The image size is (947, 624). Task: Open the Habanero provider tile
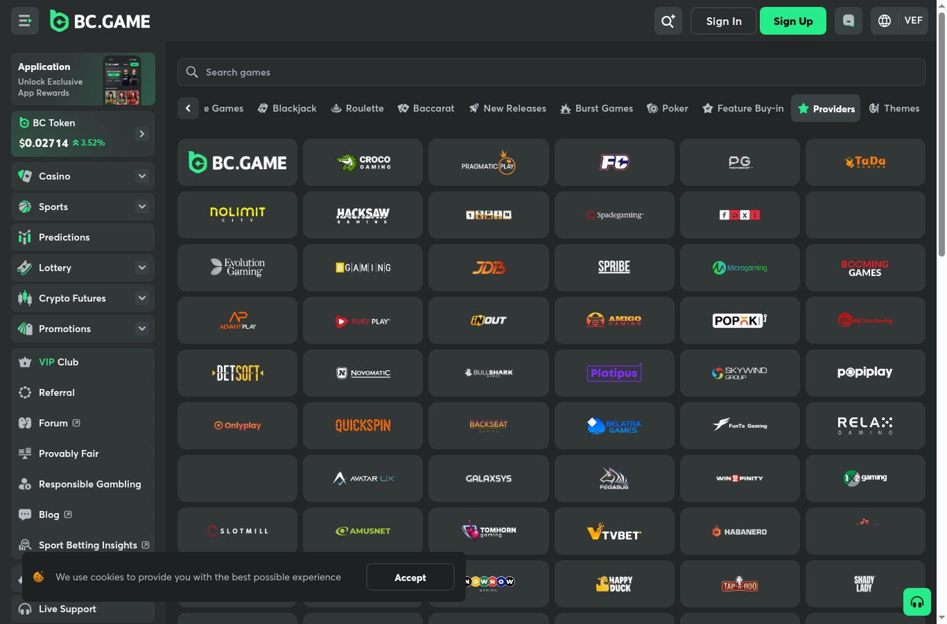740,531
